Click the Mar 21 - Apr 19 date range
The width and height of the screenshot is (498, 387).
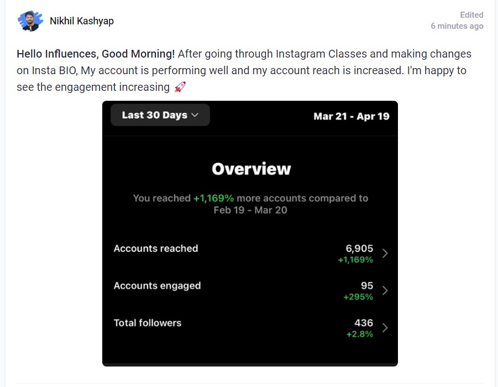pyautogui.click(x=352, y=116)
